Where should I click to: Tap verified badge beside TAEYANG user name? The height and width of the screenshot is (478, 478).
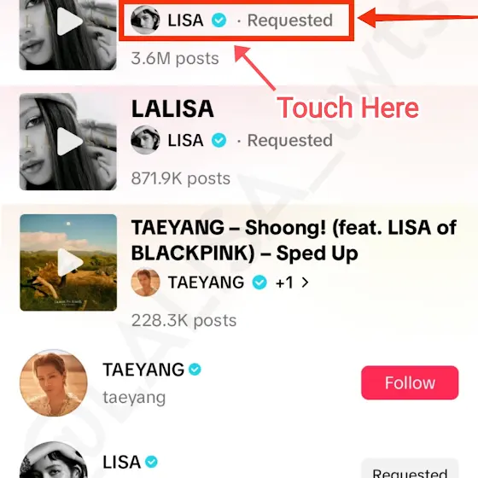(x=195, y=370)
